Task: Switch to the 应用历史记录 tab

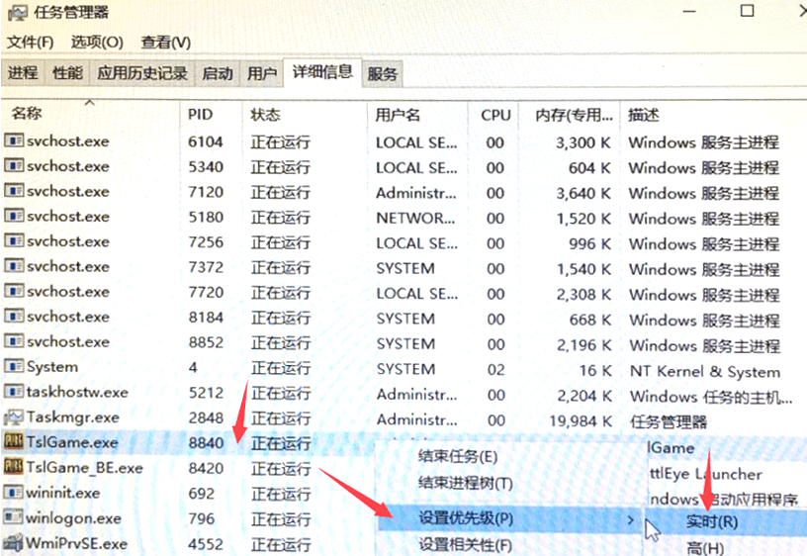Action: (141, 73)
